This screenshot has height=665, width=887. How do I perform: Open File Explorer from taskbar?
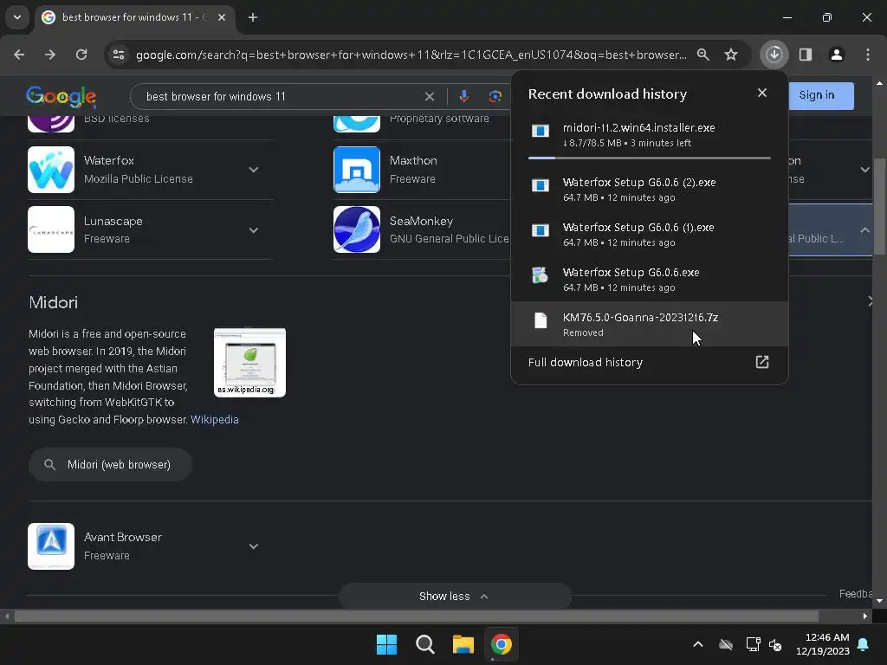coord(463,644)
